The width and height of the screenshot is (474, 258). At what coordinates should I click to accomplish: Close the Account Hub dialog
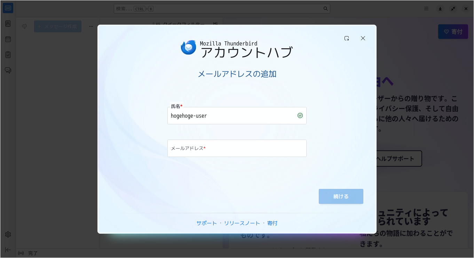(x=363, y=38)
